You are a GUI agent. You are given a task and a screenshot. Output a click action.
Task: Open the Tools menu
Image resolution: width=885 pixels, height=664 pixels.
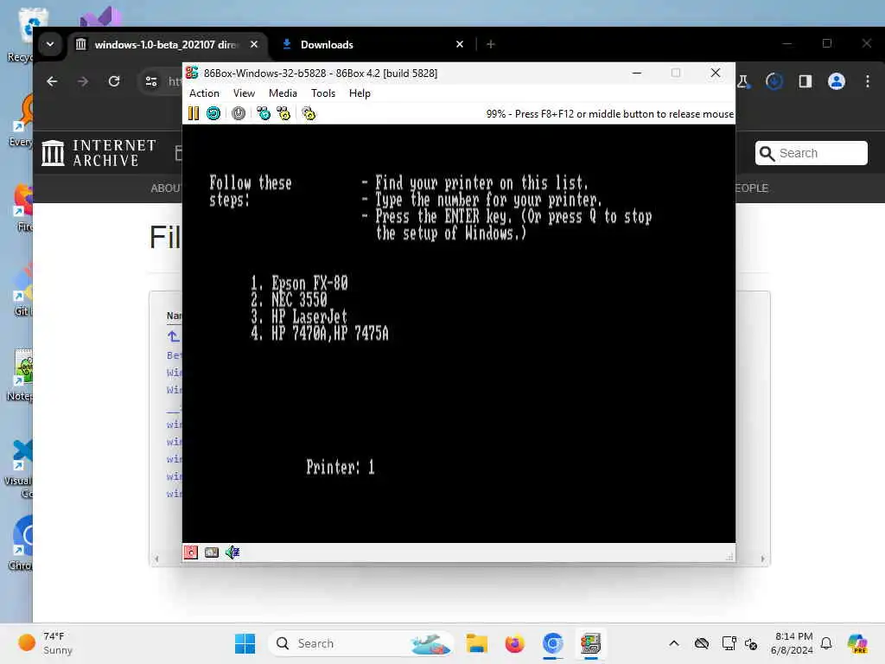point(323,93)
